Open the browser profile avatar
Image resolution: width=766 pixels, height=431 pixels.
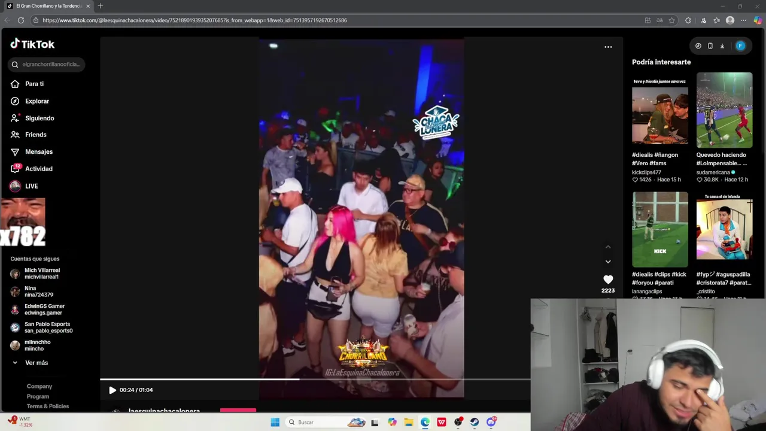point(730,20)
